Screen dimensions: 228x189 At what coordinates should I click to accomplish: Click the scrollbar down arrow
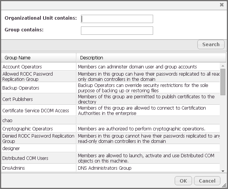pyautogui.click(x=223, y=171)
